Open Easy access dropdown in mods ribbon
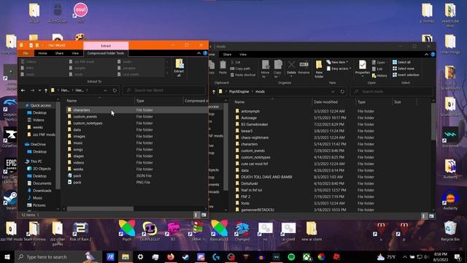Viewport: 467px width, 263px height. [x=339, y=69]
